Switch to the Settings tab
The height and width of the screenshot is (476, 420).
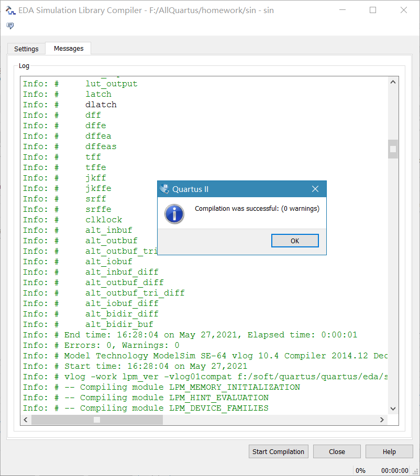click(26, 49)
